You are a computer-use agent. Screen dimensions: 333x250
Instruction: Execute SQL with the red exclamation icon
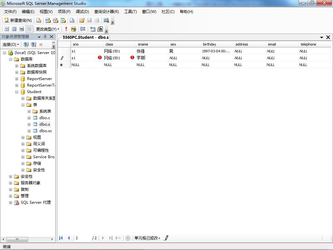coord(66,29)
